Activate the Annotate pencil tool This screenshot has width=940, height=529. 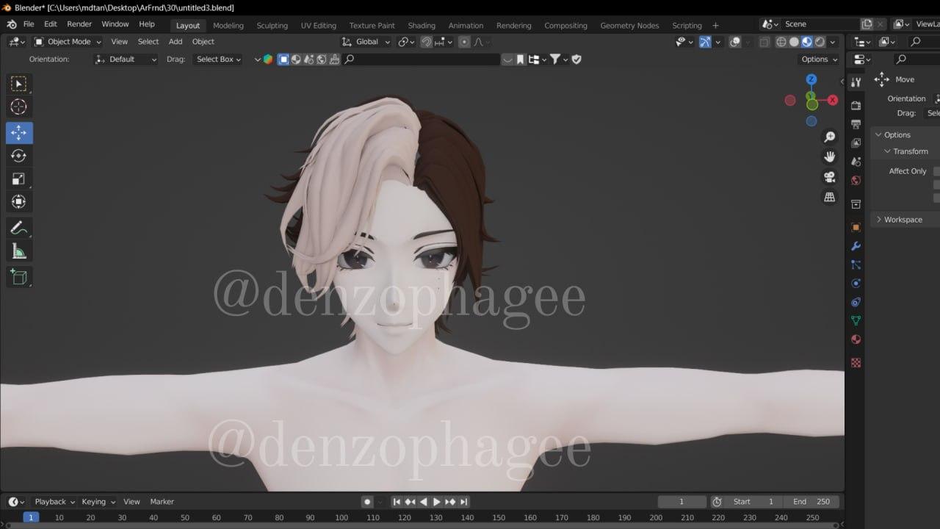click(x=19, y=228)
